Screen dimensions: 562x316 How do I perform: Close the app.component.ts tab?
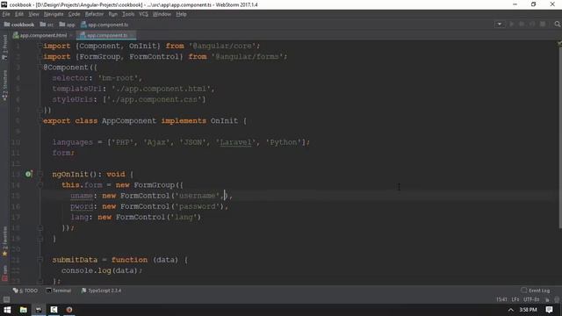click(133, 35)
